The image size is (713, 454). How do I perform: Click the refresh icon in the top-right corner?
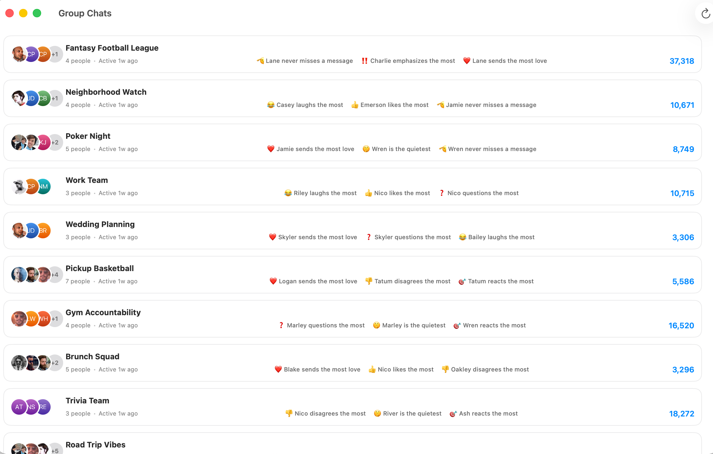pos(705,13)
